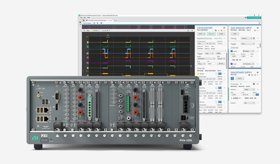Click DAQ Analog Input panel eye icon

tap(258, 28)
